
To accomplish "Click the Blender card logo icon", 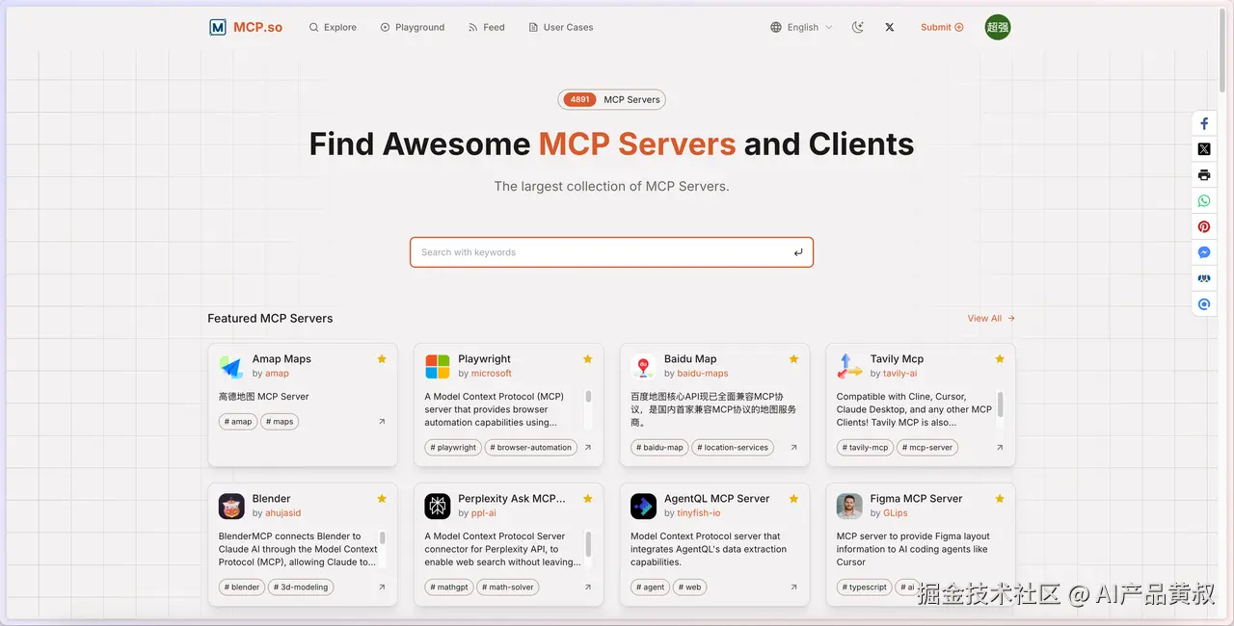I will point(231,506).
